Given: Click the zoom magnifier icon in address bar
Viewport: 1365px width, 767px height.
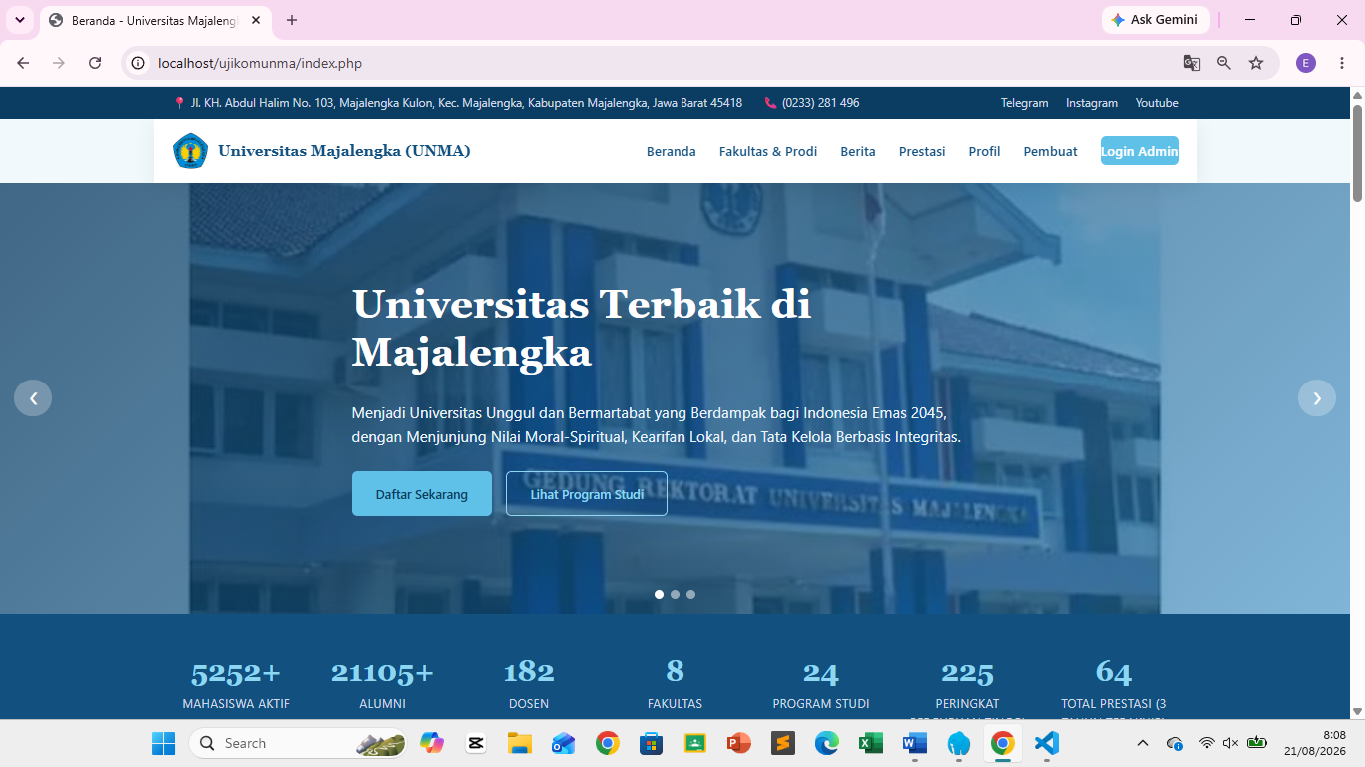Looking at the screenshot, I should pos(1224,63).
